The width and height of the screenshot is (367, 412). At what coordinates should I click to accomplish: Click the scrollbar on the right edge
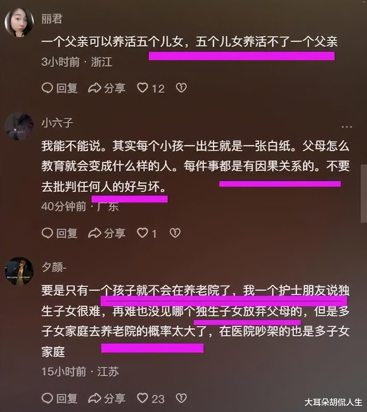(364, 194)
